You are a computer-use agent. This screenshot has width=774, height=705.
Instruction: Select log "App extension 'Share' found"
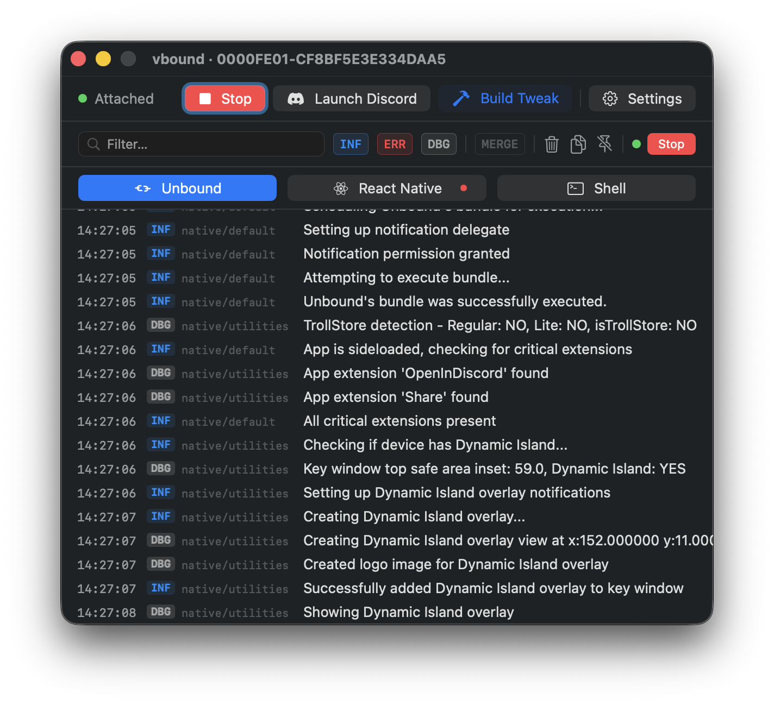pyautogui.click(x=387, y=397)
